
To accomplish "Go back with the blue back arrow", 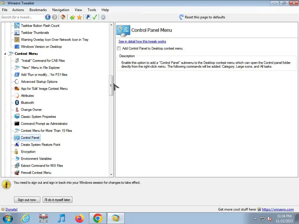I will pyautogui.click(x=48, y=17).
